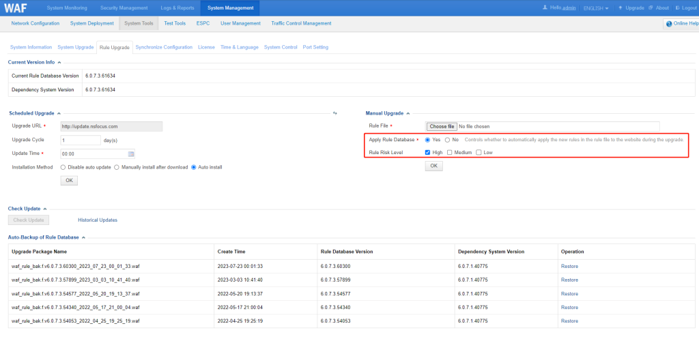Click the Logout icon in header
The height and width of the screenshot is (341, 699).
tap(678, 8)
